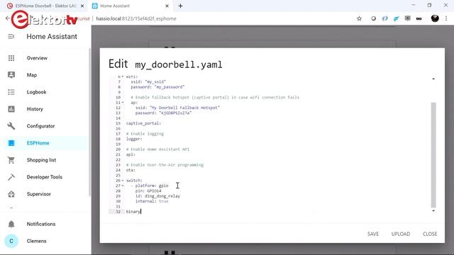Viewport: 454px width, 255px height.
Task: Select Overview in the sidebar
Action: pos(37,58)
